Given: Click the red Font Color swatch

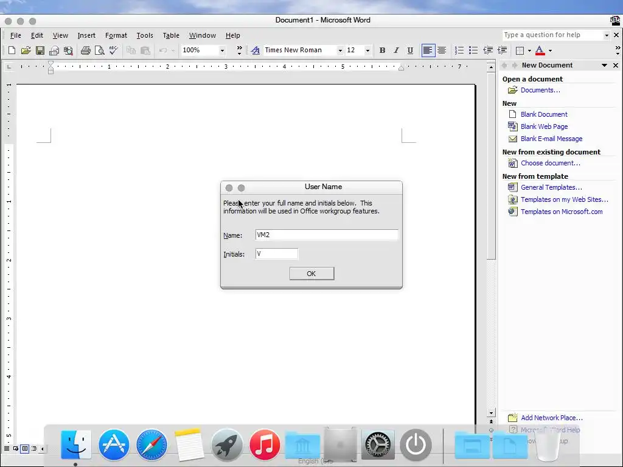Looking at the screenshot, I should [x=540, y=50].
